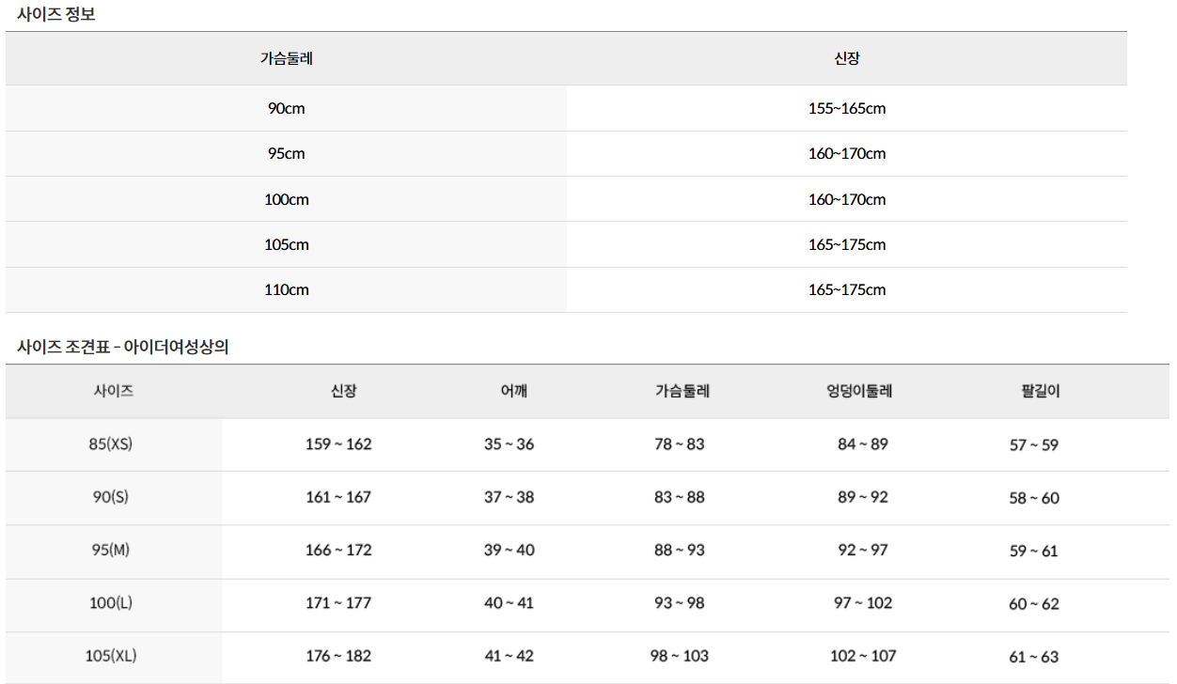Viewport: 1177px width, 684px height.
Task: Click the 사이즈 조견표 section heading
Action: pos(122,347)
